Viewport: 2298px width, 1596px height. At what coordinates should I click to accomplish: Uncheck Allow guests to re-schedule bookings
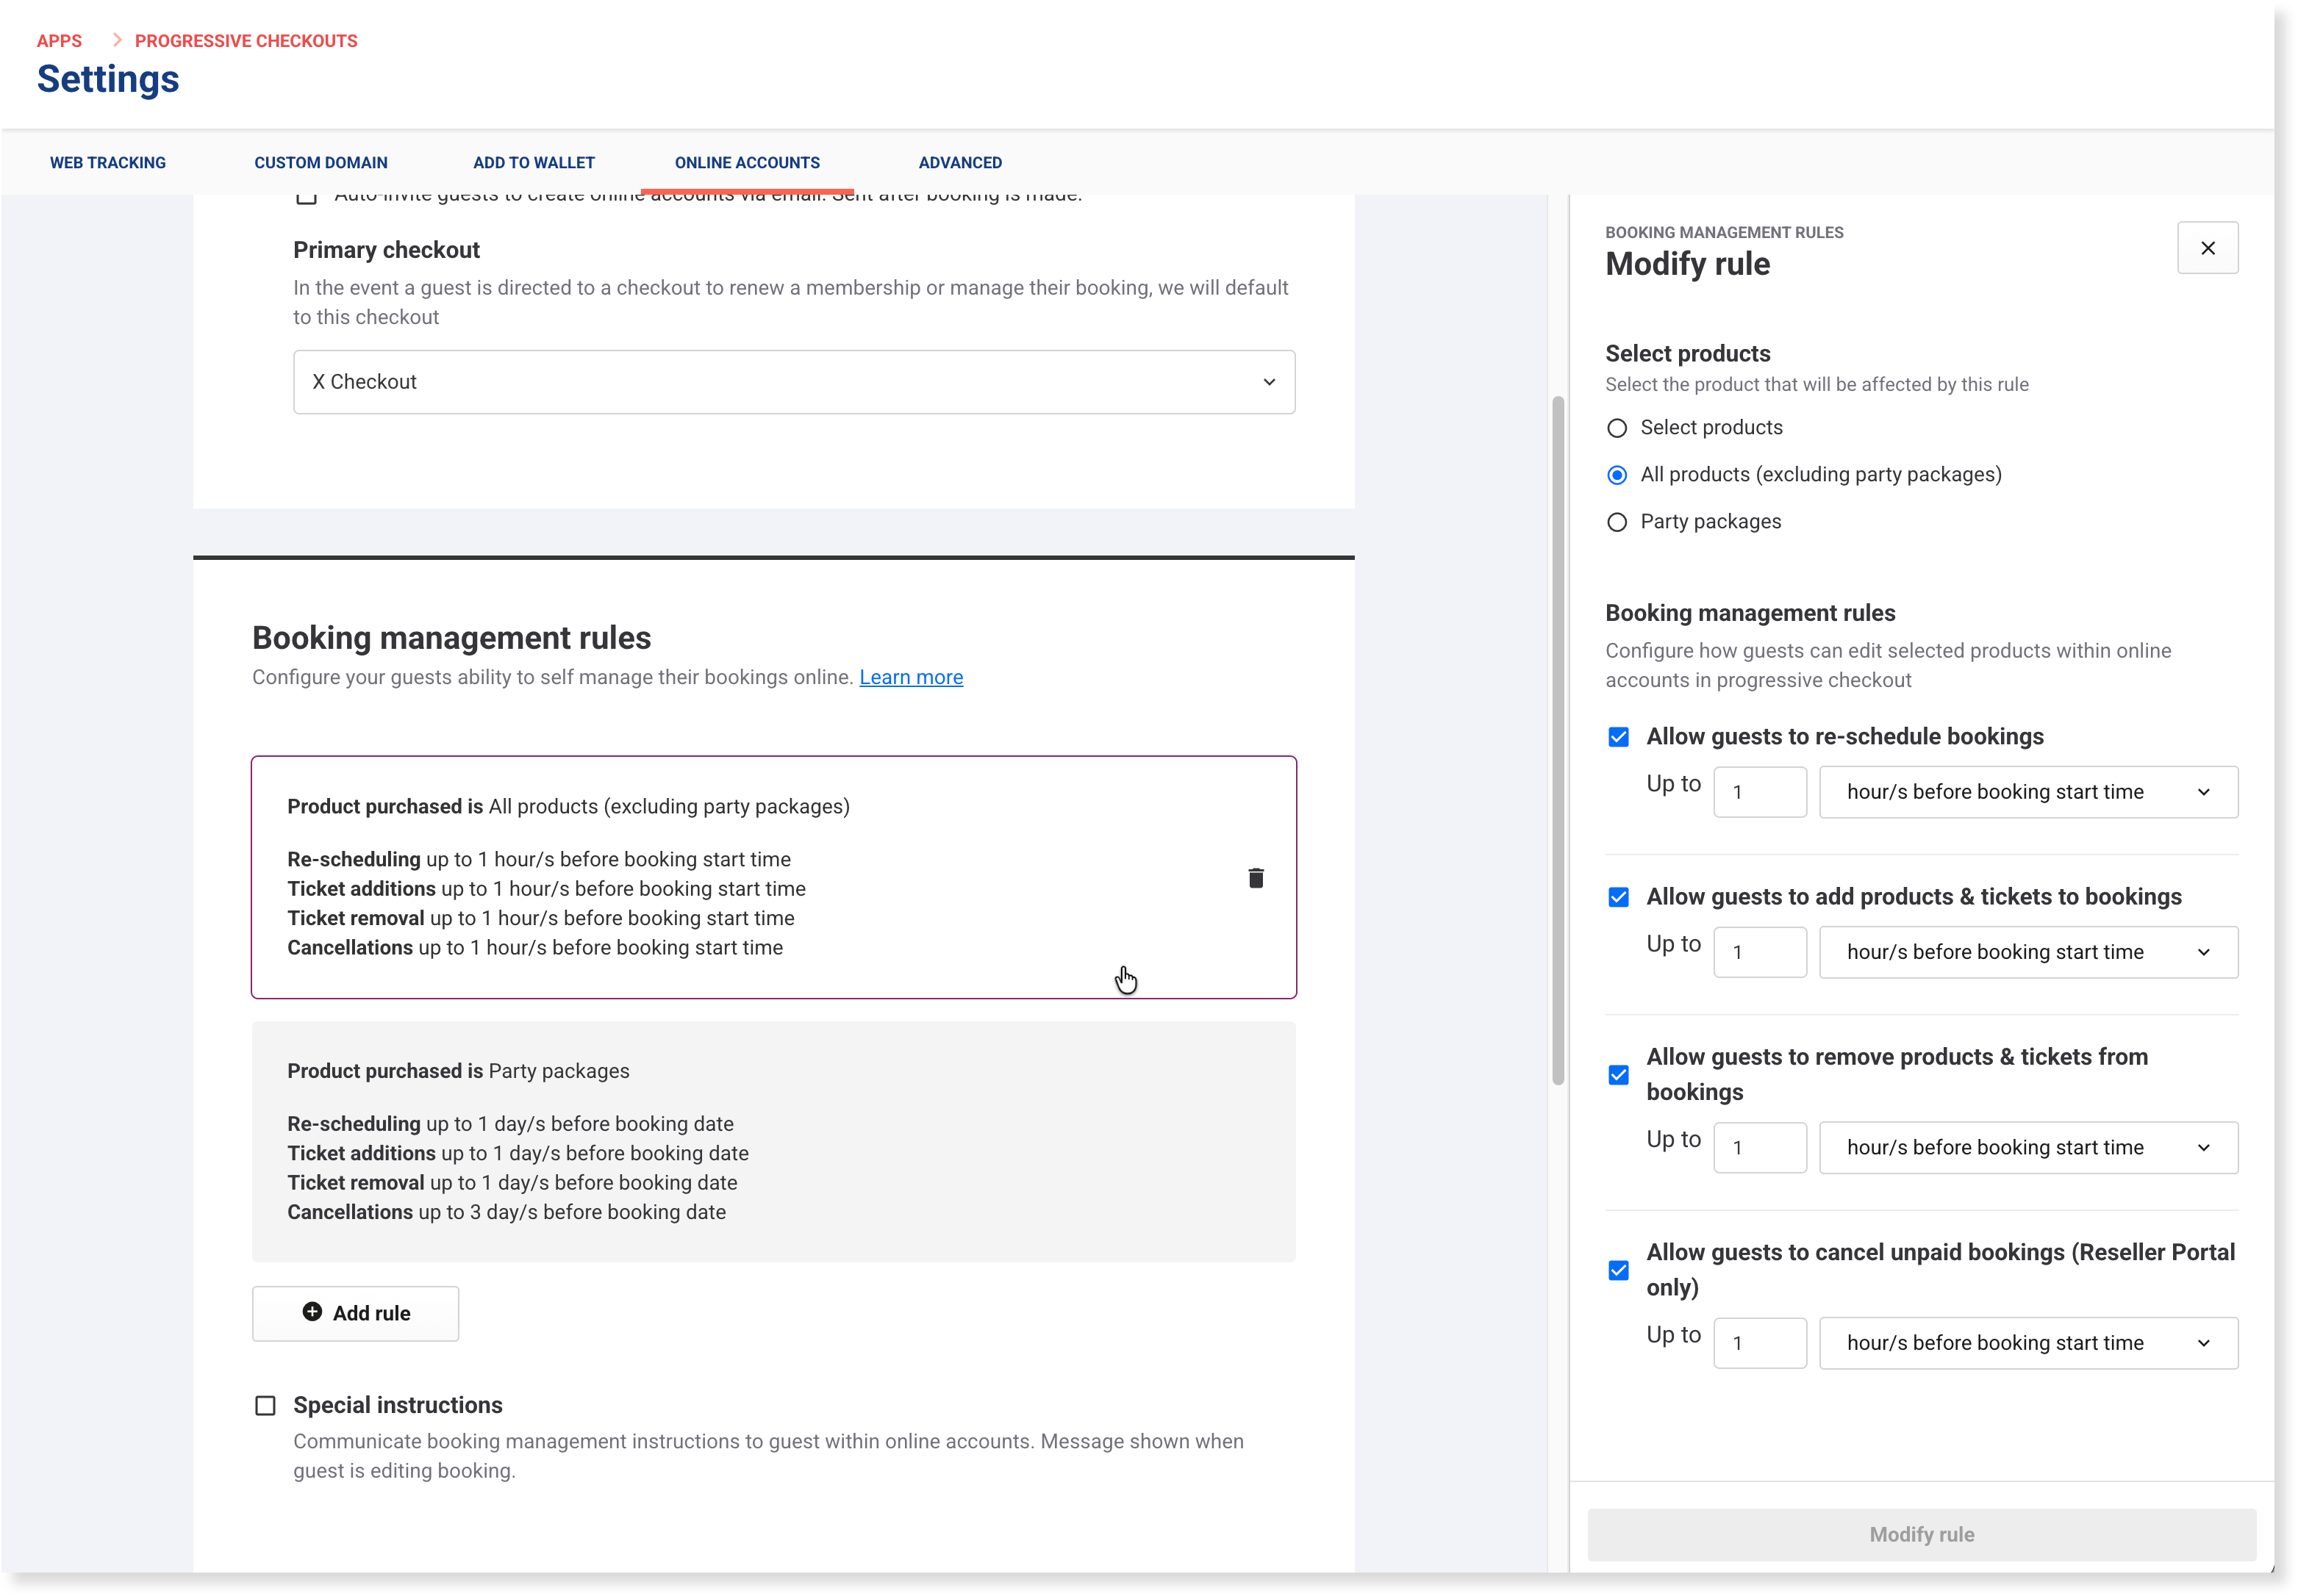coord(1618,737)
